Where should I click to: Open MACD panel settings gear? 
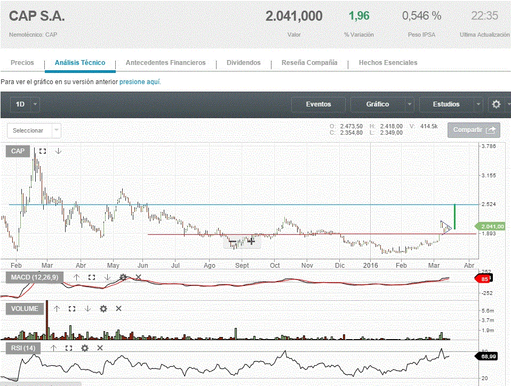[123, 277]
